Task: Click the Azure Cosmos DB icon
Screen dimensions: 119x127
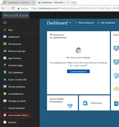Action: (x=5, y=79)
